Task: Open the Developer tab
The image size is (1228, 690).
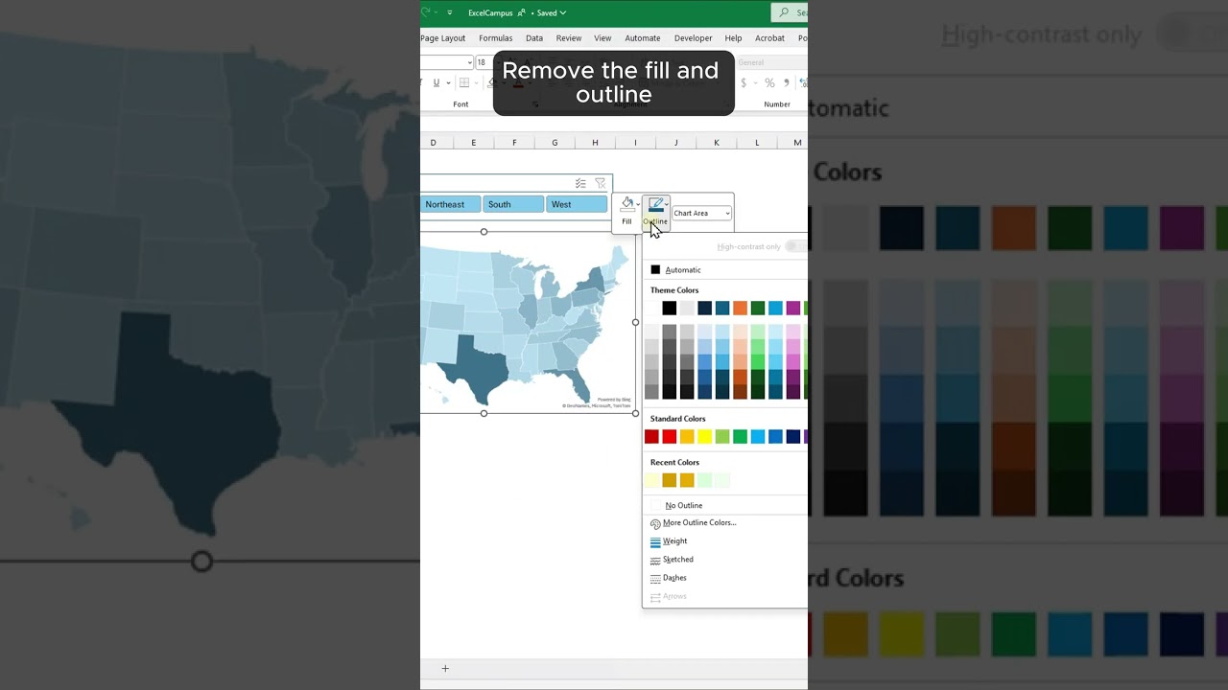Action: pyautogui.click(x=693, y=38)
